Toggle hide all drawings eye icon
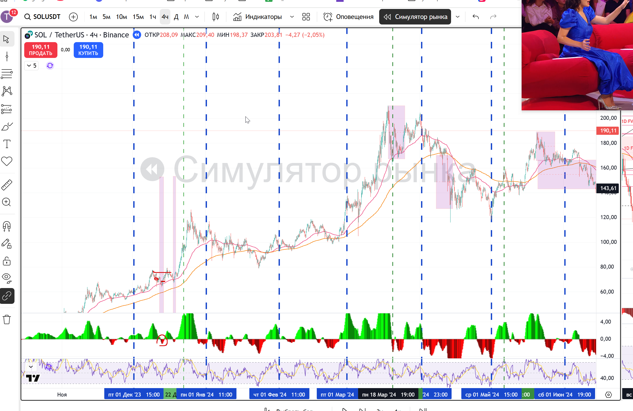Image resolution: width=633 pixels, height=411 pixels. click(7, 278)
